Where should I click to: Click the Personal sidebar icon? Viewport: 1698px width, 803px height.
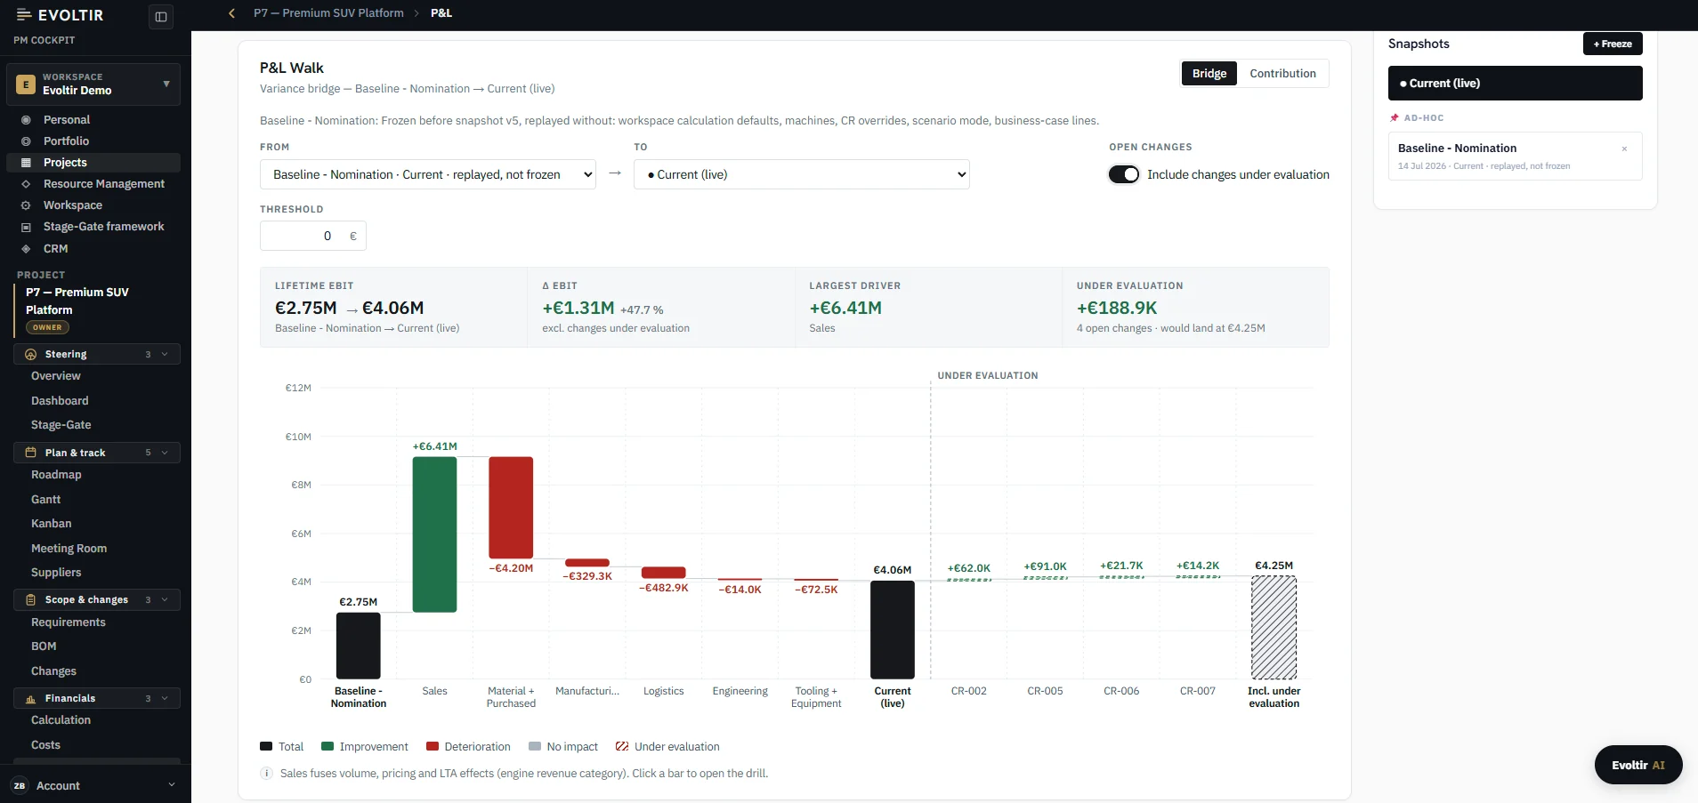tap(26, 120)
